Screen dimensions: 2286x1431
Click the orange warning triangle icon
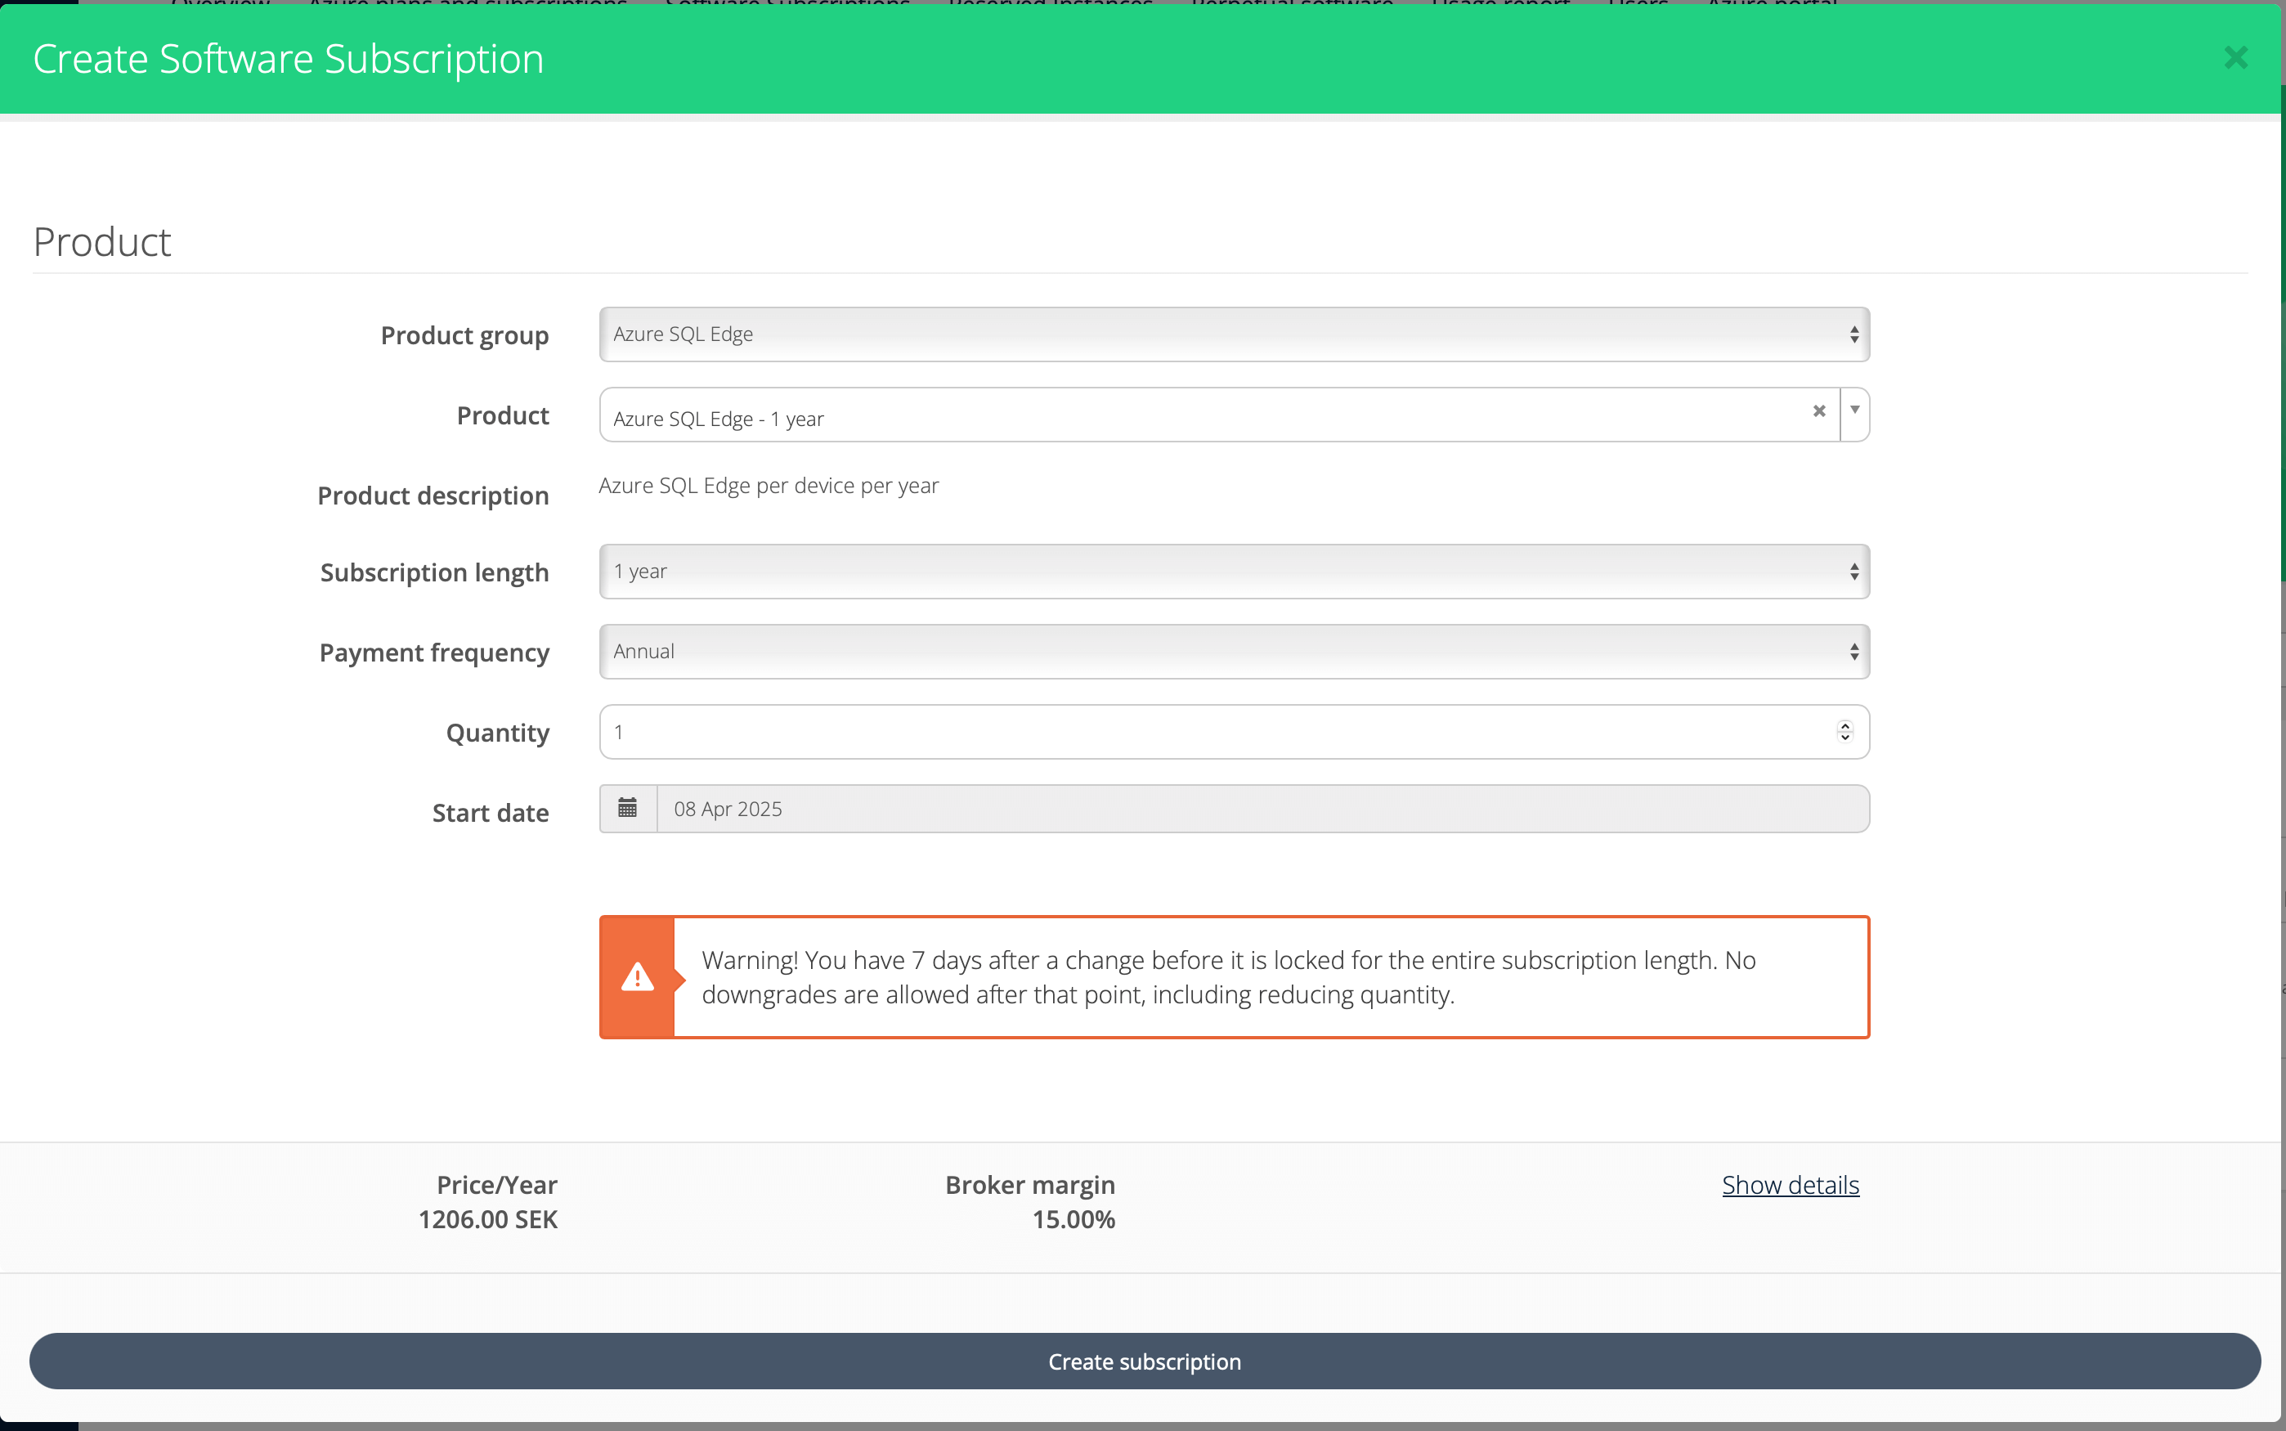pos(638,976)
